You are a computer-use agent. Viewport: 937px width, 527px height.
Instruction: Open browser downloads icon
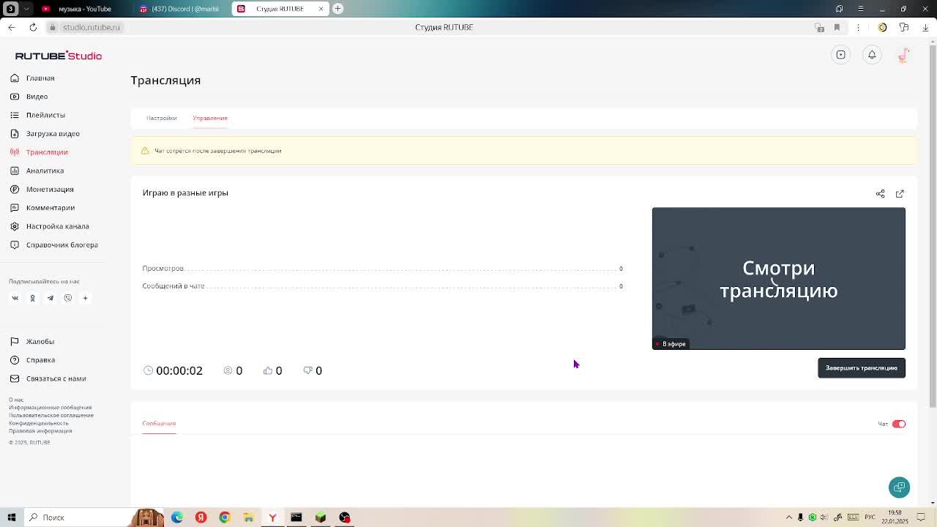[x=925, y=27]
